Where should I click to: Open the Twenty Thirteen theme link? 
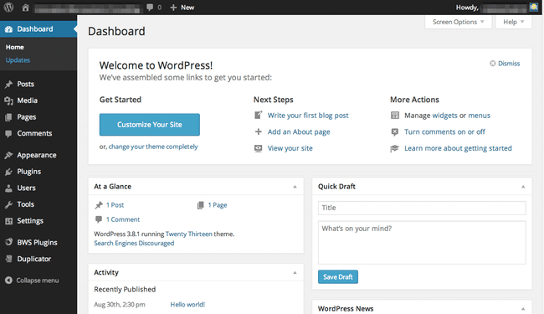pyautogui.click(x=189, y=234)
